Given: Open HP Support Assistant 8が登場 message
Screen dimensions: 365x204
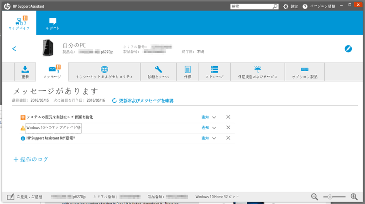Looking at the screenshot, I should 51,138.
